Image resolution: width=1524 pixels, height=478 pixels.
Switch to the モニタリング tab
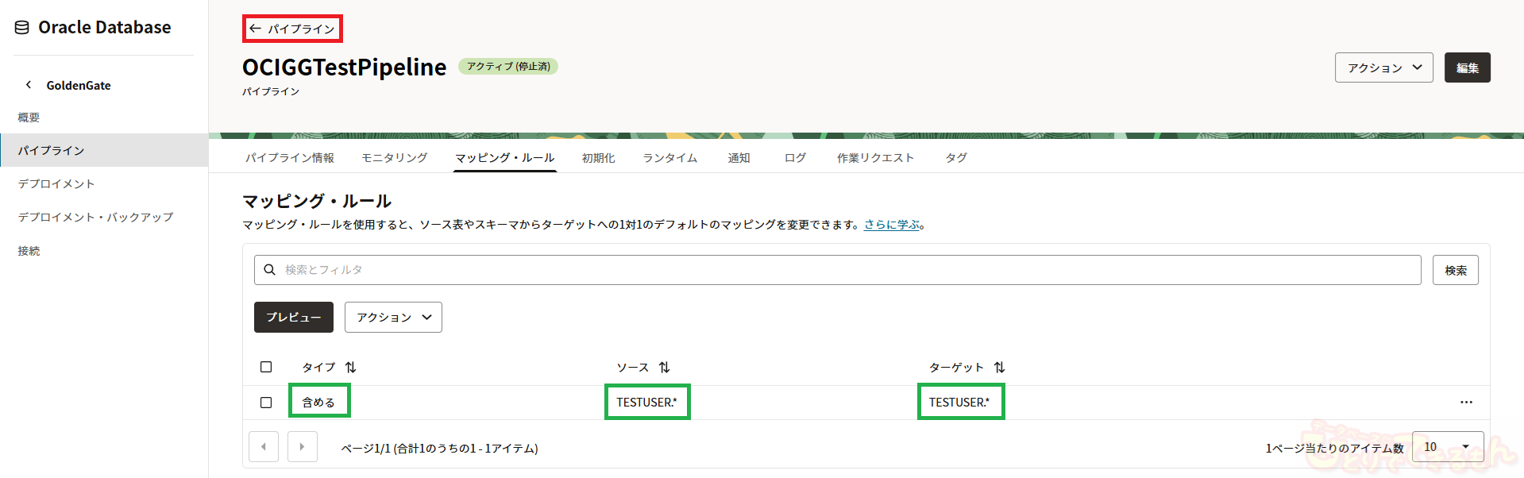pyautogui.click(x=395, y=158)
